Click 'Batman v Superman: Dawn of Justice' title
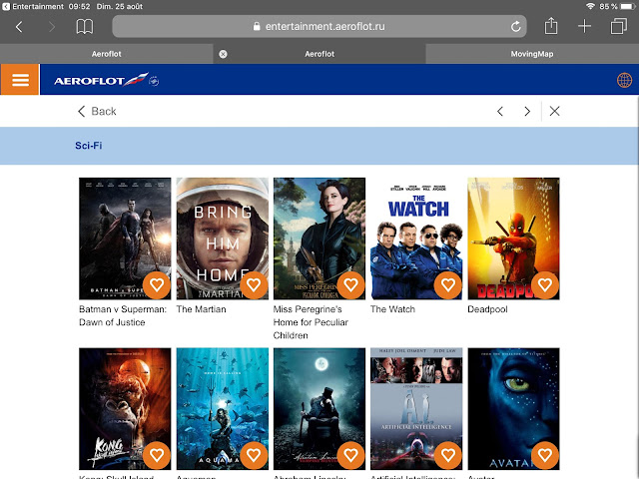The width and height of the screenshot is (639, 479). click(123, 315)
